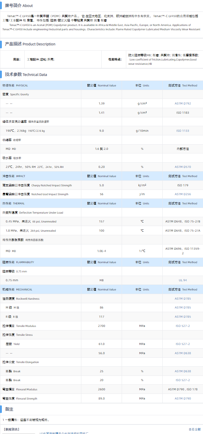Click the 新闻资讯 section label
Screen dimensions: 203x434
(11, 429)
